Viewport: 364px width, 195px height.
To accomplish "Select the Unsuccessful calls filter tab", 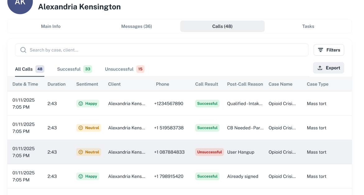I will click(120, 69).
